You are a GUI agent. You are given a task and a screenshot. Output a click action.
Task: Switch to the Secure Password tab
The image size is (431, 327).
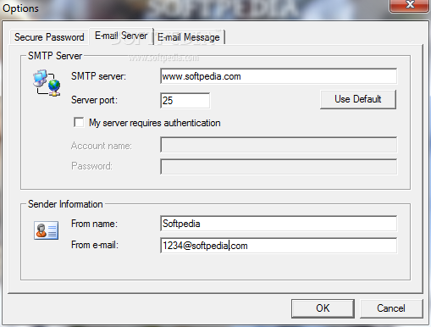(x=49, y=37)
